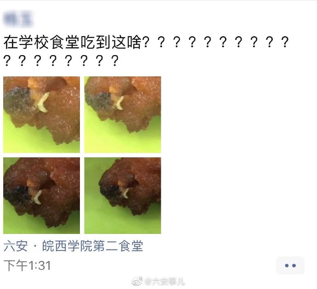View the bottom-left dark food photo
The height and width of the screenshot is (289, 317).
pyautogui.click(x=41, y=195)
